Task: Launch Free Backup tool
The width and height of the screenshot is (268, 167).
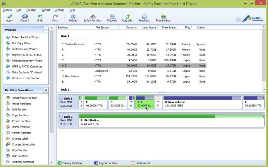Action: [x=163, y=18]
